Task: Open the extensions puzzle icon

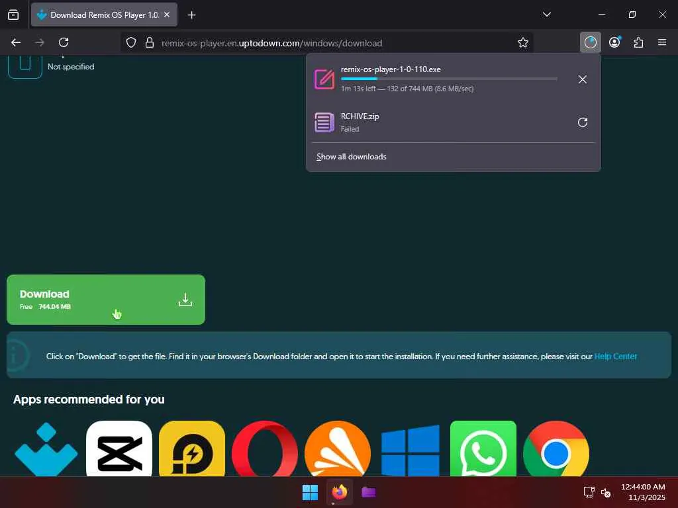Action: tap(639, 42)
